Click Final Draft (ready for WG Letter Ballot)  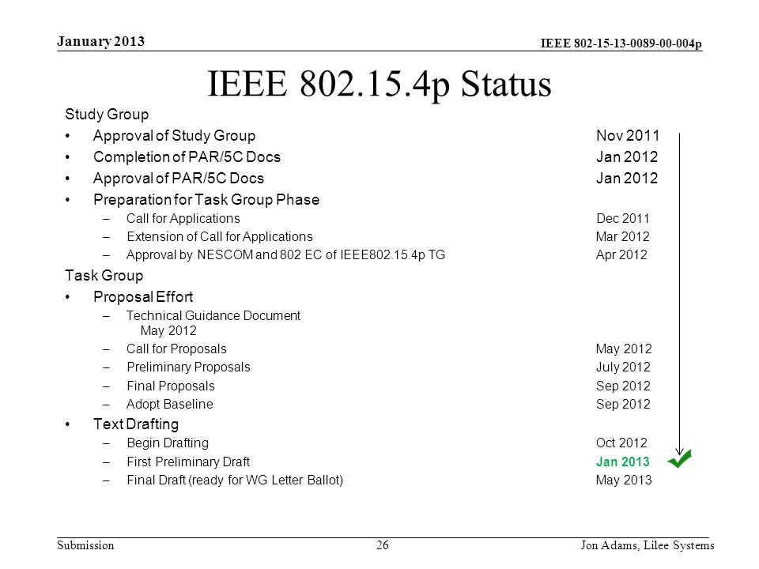pos(235,480)
